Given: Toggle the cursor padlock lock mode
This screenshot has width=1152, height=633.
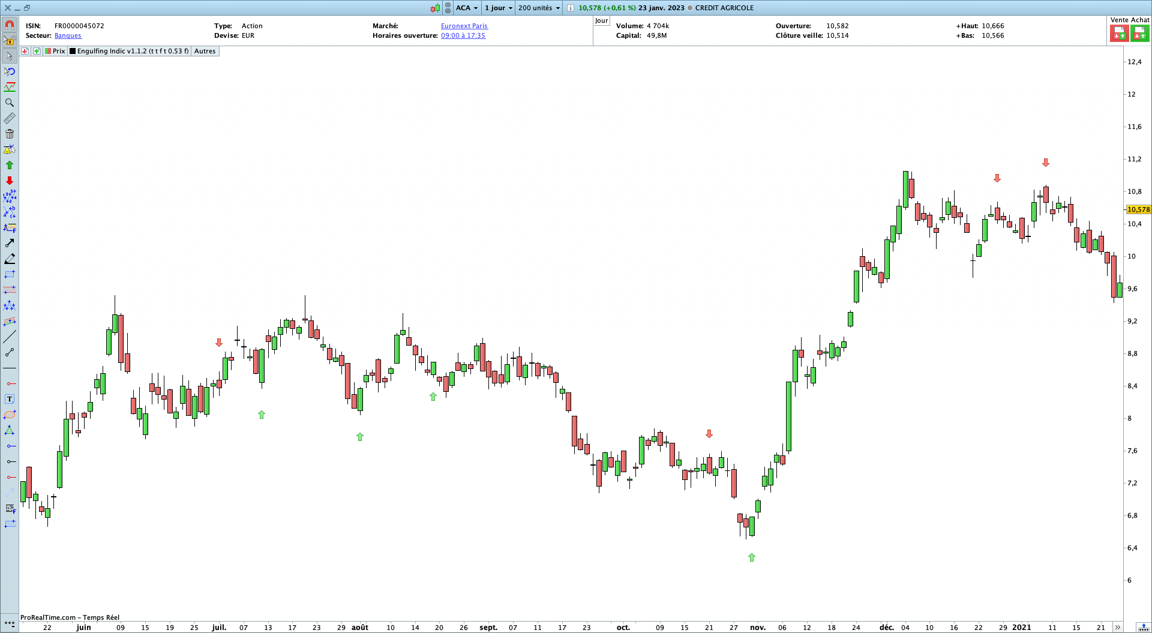Looking at the screenshot, I should pyautogui.click(x=10, y=41).
